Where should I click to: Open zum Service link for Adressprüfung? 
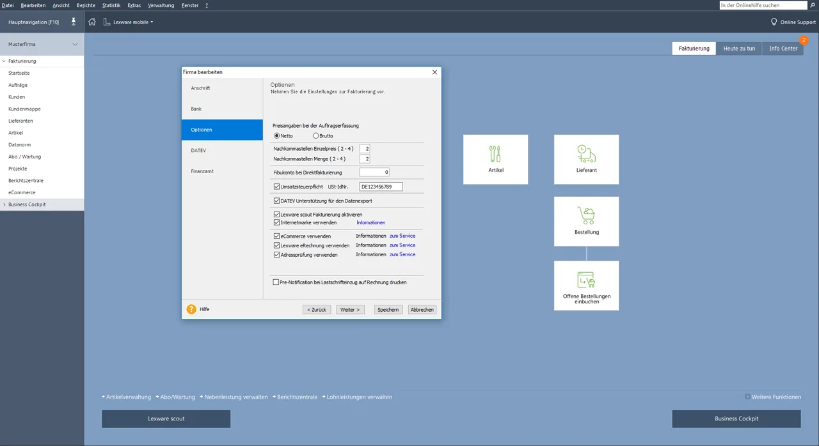(402, 254)
